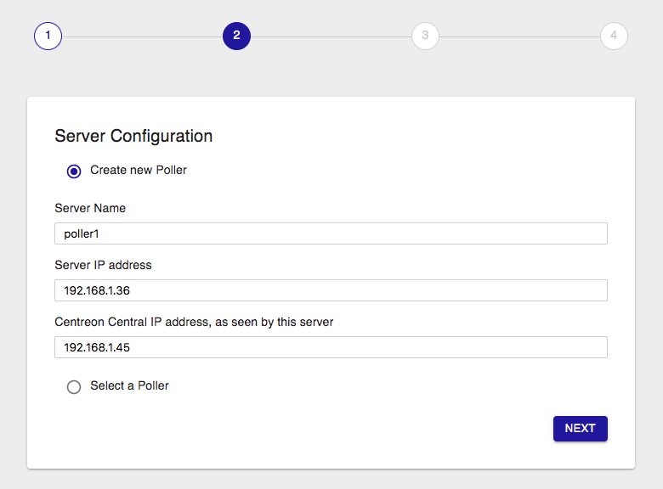Click the 'Server Name' field label
The width and height of the screenshot is (663, 489).
(x=90, y=208)
